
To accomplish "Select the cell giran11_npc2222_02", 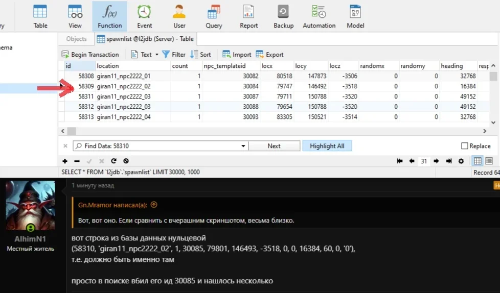I will (x=133, y=86).
